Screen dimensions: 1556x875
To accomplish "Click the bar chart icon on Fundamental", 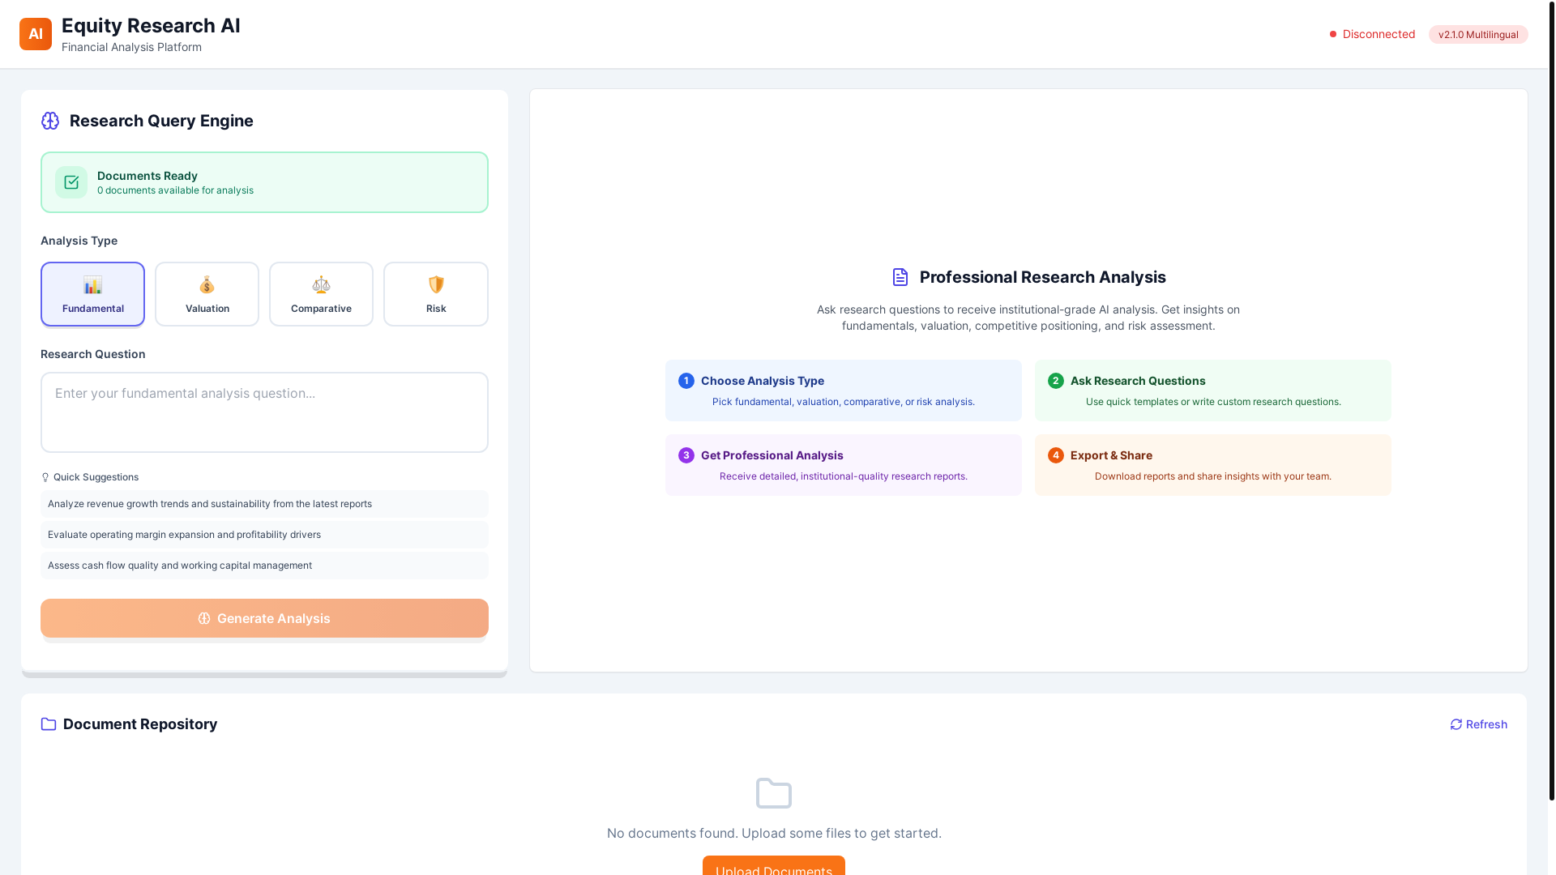I will pos(92,284).
